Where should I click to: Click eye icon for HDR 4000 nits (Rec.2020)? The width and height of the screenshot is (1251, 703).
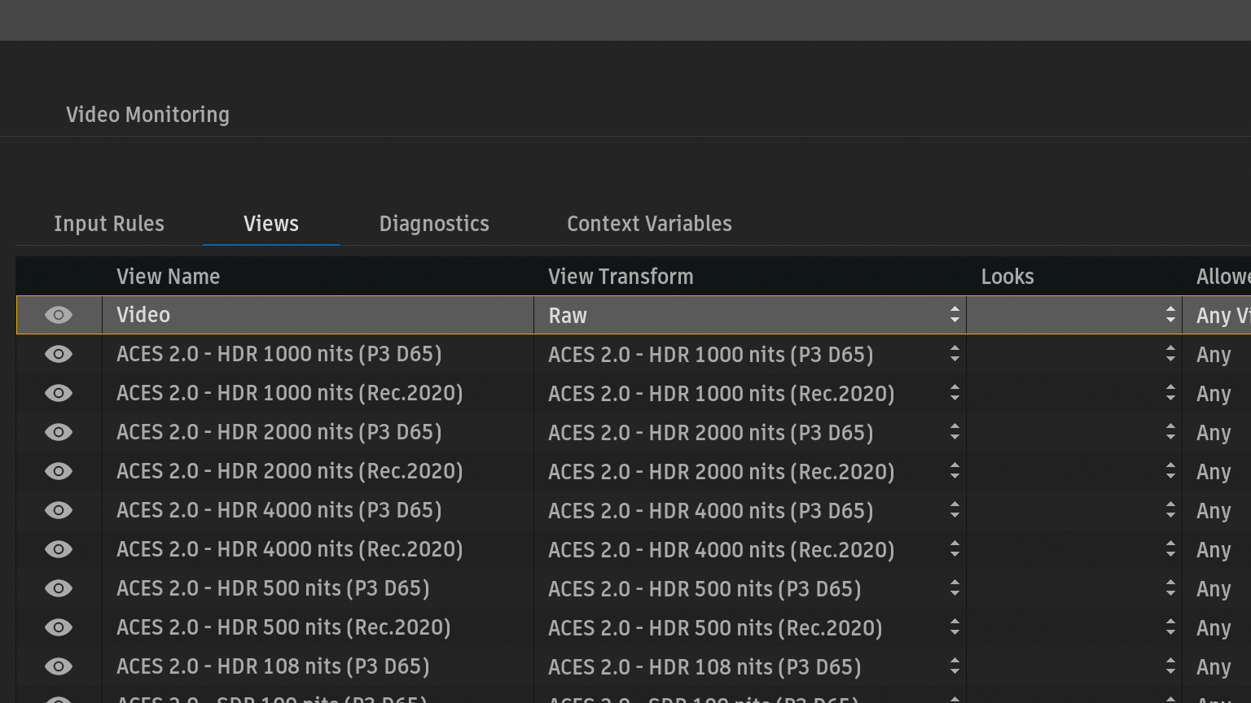coord(59,549)
